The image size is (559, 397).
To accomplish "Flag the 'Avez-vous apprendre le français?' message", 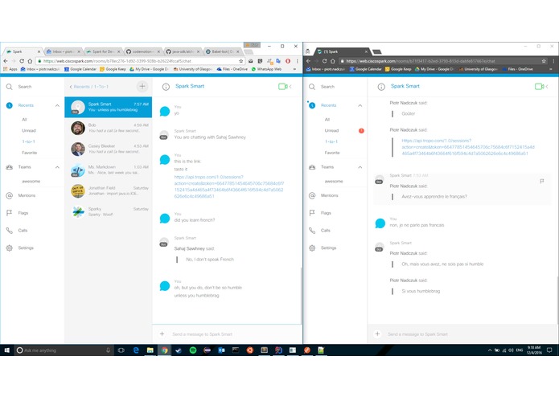I will (542, 182).
